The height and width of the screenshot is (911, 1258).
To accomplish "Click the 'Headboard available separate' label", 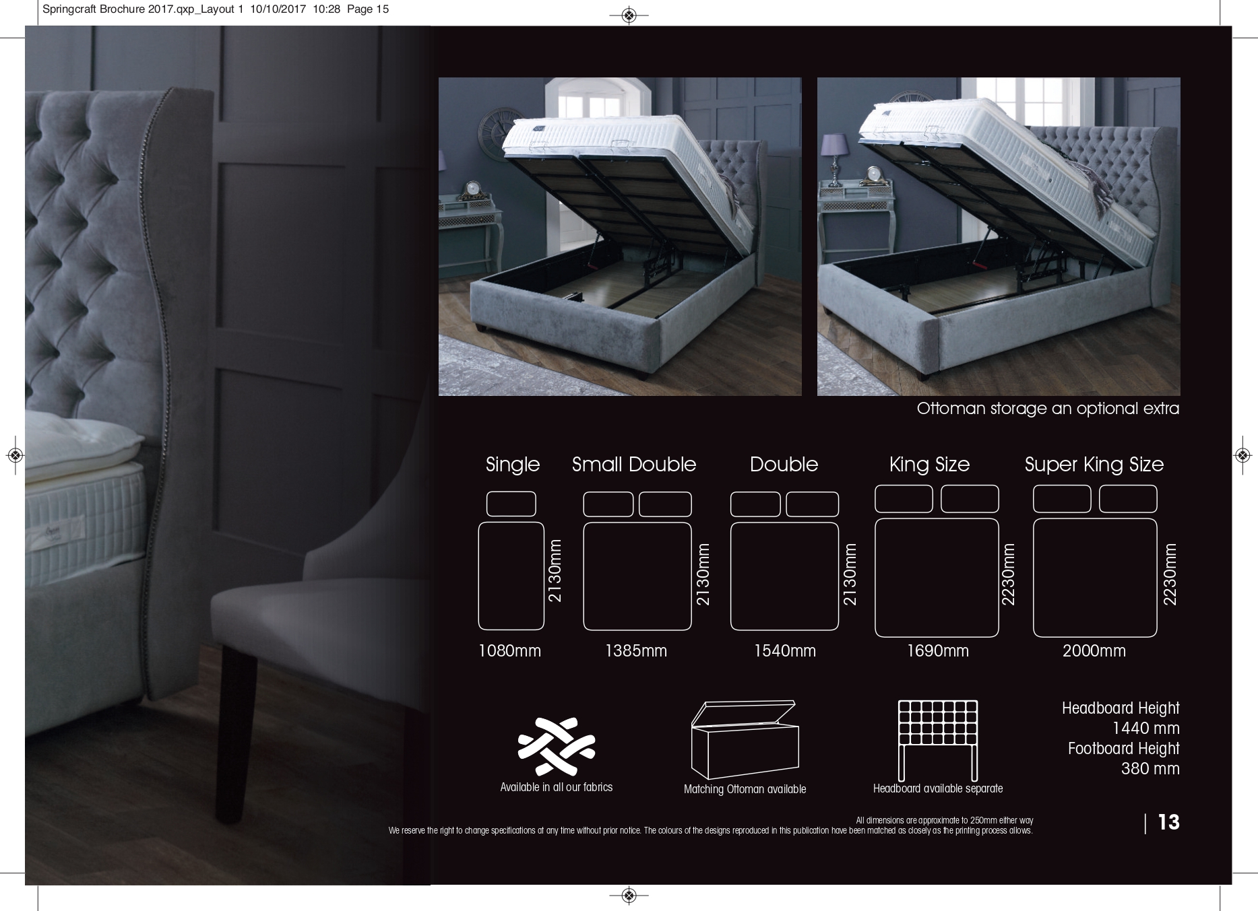I will point(937,788).
